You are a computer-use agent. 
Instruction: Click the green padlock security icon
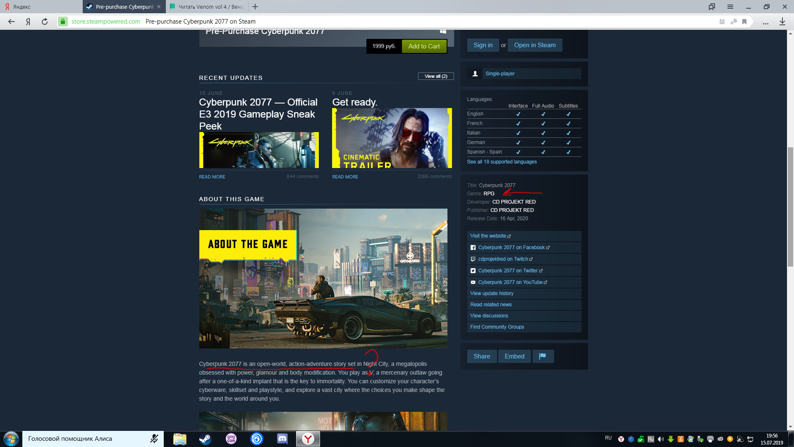(x=63, y=22)
